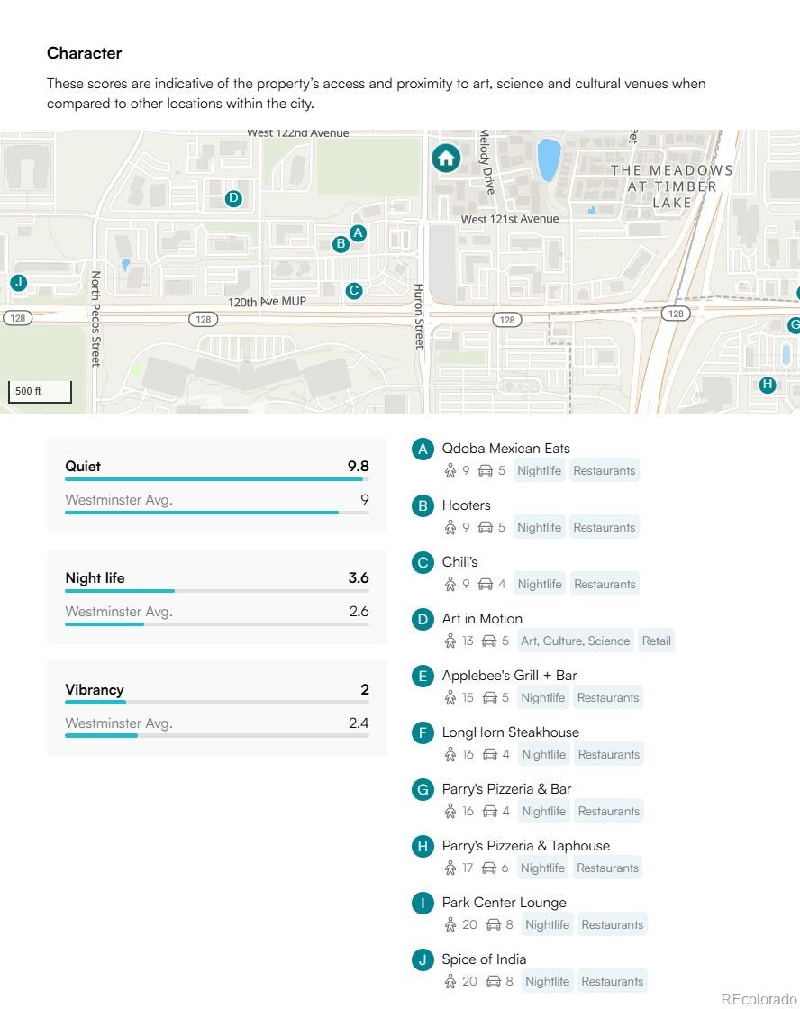
Task: Click list badge E for Applebee's
Action: coord(423,676)
